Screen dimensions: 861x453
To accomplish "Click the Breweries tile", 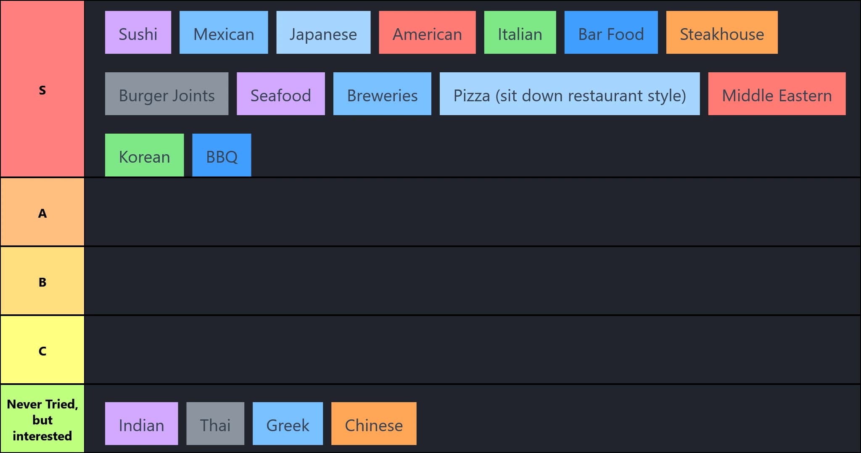I will coord(382,94).
